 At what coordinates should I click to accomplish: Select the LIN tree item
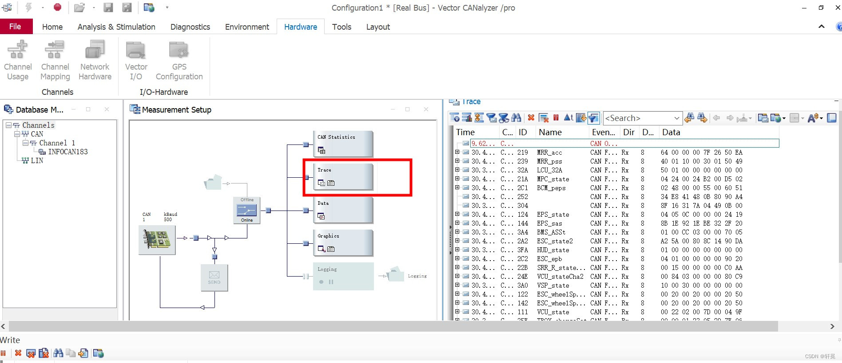[37, 160]
